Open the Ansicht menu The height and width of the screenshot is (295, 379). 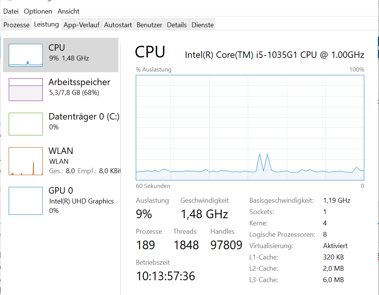(x=68, y=11)
